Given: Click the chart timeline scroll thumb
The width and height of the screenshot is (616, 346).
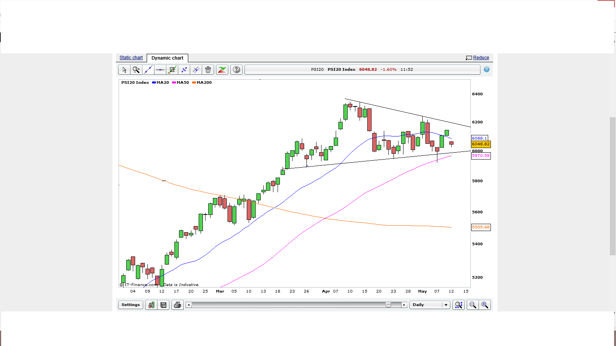Looking at the screenshot, I should [388, 305].
